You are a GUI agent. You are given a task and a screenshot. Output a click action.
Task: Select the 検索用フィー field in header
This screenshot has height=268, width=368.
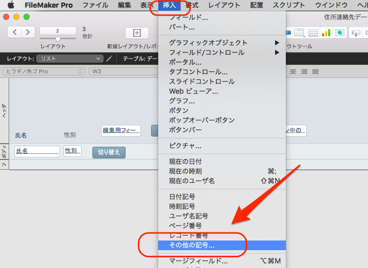(121, 130)
